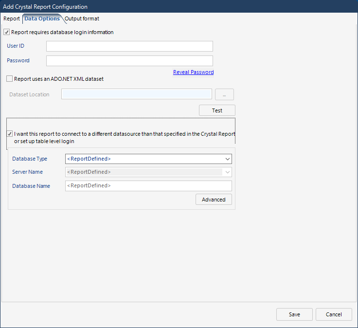Image resolution: width=358 pixels, height=328 pixels.
Task: Select the Data Options tab
Action: click(x=42, y=18)
